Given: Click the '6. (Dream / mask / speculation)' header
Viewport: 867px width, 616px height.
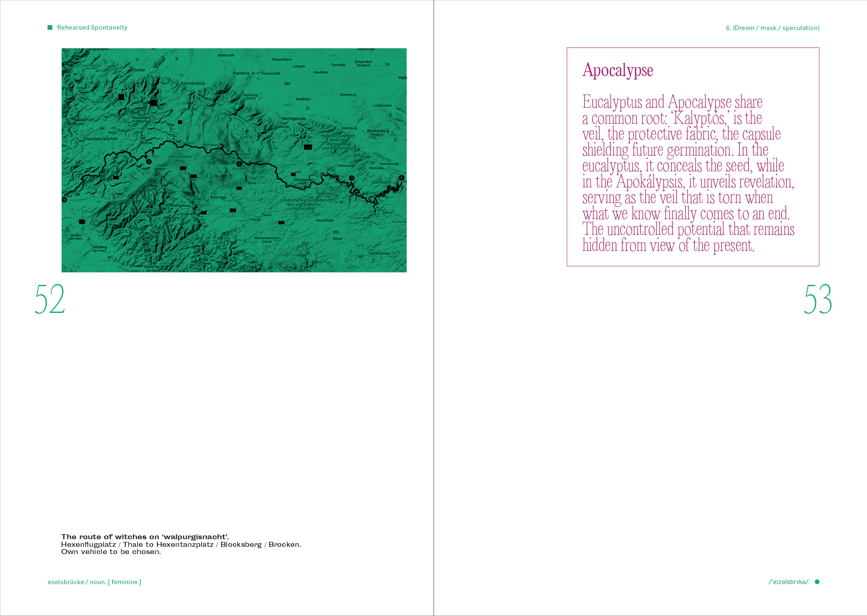Looking at the screenshot, I should 772,28.
